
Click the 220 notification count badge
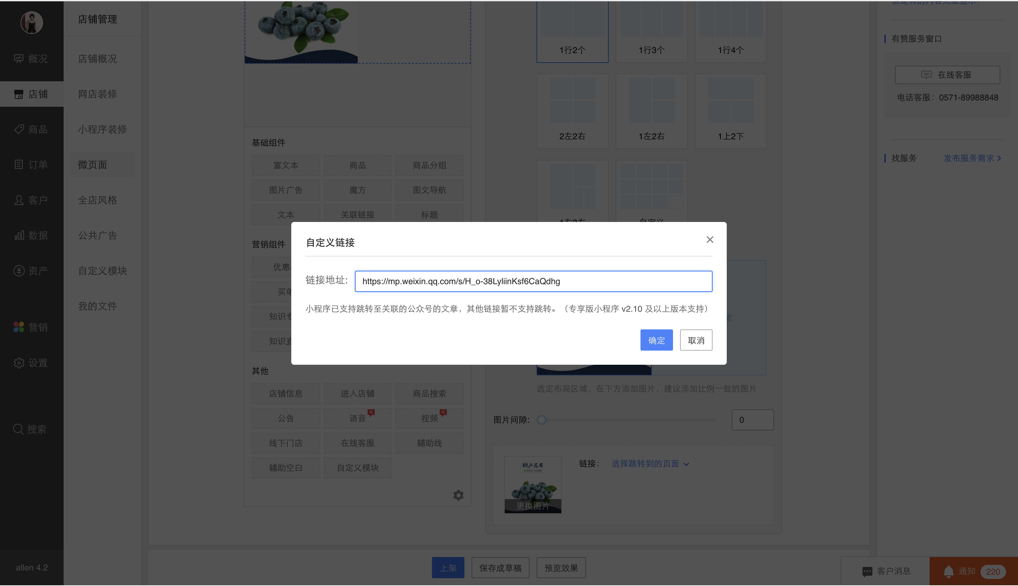tap(993, 572)
